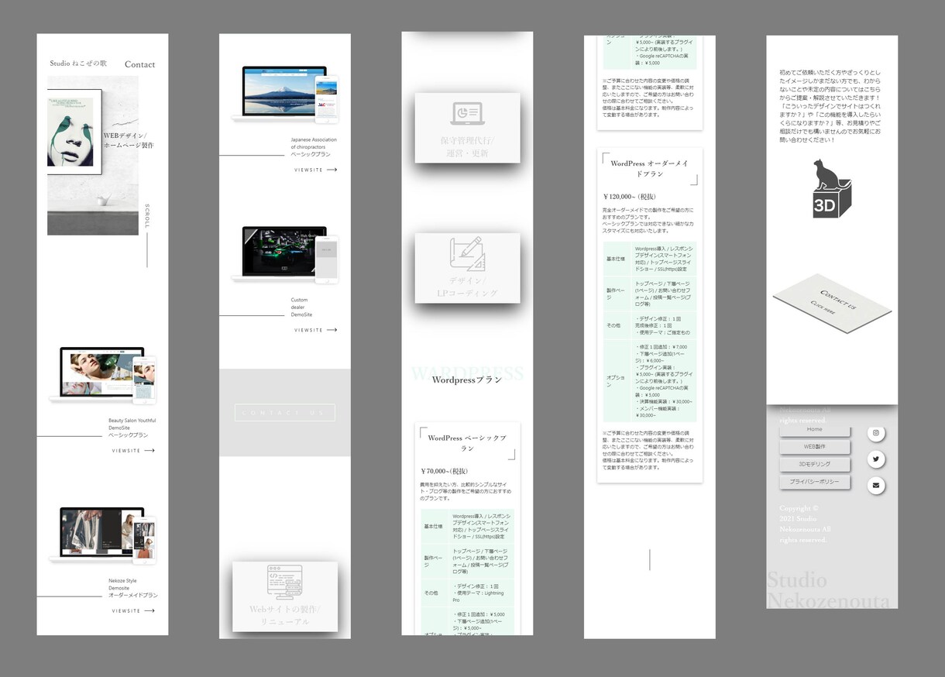Viewport: 945px width, 677px height.
Task: Click the 3D cat cube icon
Action: click(832, 190)
